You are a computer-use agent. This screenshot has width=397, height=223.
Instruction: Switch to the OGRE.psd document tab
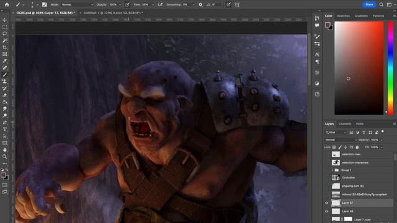coord(45,12)
